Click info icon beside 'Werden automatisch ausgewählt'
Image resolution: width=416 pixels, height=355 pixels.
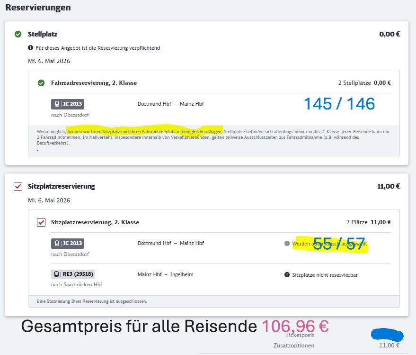[x=287, y=244]
